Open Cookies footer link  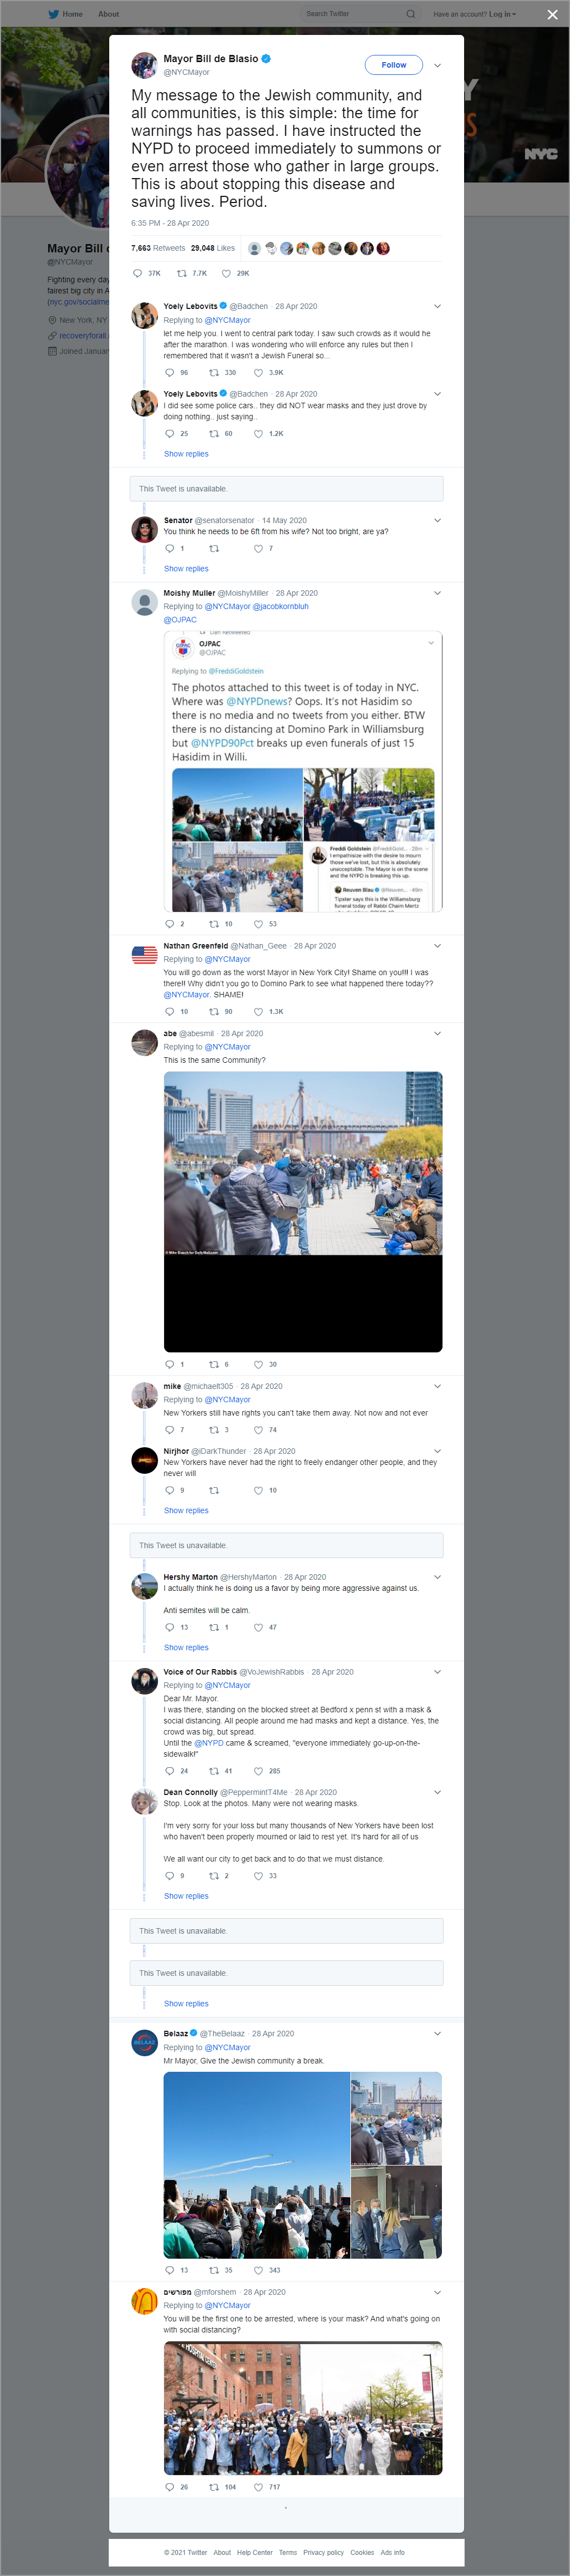[x=362, y=2552]
